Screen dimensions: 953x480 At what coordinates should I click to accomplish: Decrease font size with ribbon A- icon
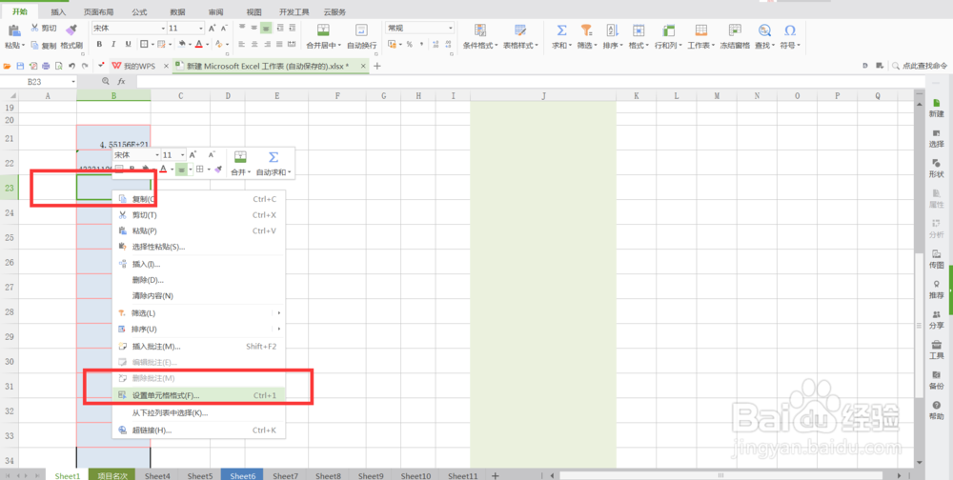point(224,28)
